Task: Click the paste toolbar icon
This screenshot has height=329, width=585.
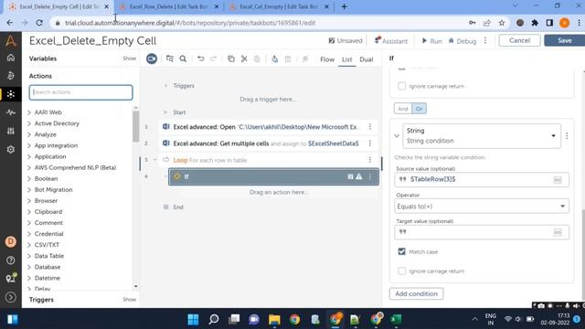Action: click(x=257, y=58)
